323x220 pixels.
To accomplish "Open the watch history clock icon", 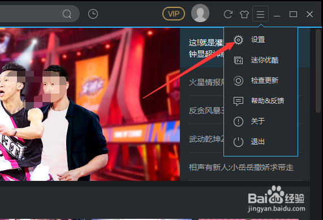I will pyautogui.click(x=93, y=14).
